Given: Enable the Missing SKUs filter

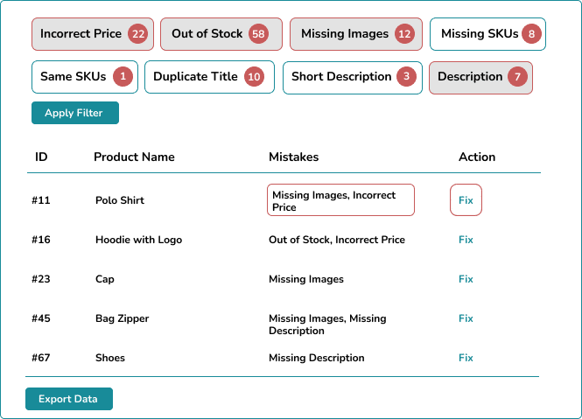Looking at the screenshot, I should point(487,34).
